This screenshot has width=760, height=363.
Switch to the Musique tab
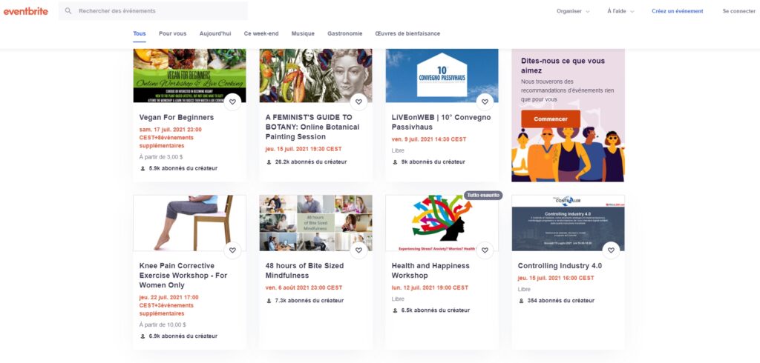[x=303, y=33]
